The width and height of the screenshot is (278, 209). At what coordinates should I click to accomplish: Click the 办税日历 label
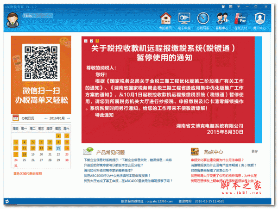click(28, 118)
